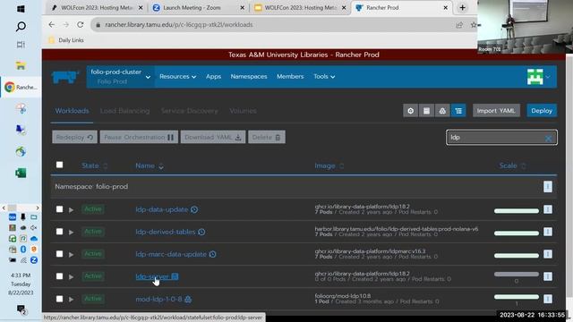Open the Apps menu item
Screen dimensions: 573x322
(213, 77)
